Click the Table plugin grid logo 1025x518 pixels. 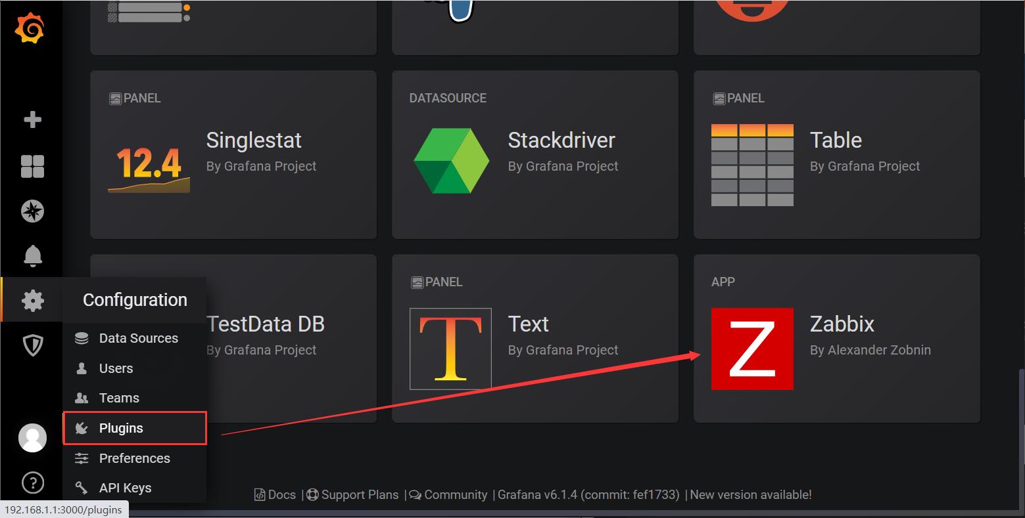(752, 165)
